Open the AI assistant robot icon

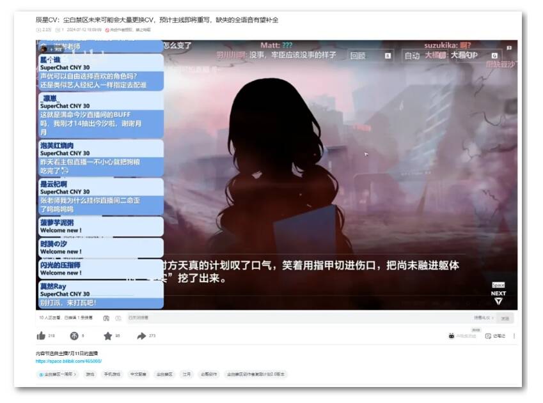(452, 335)
